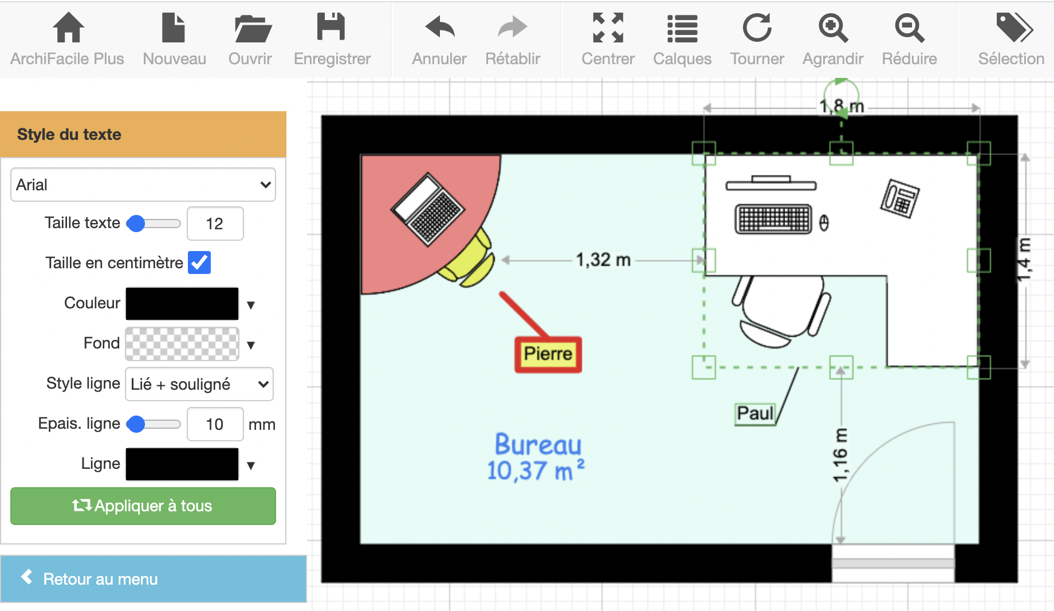Screen dimensions: 1054x611
Task: Zoom out using Réduire
Action: point(909,28)
